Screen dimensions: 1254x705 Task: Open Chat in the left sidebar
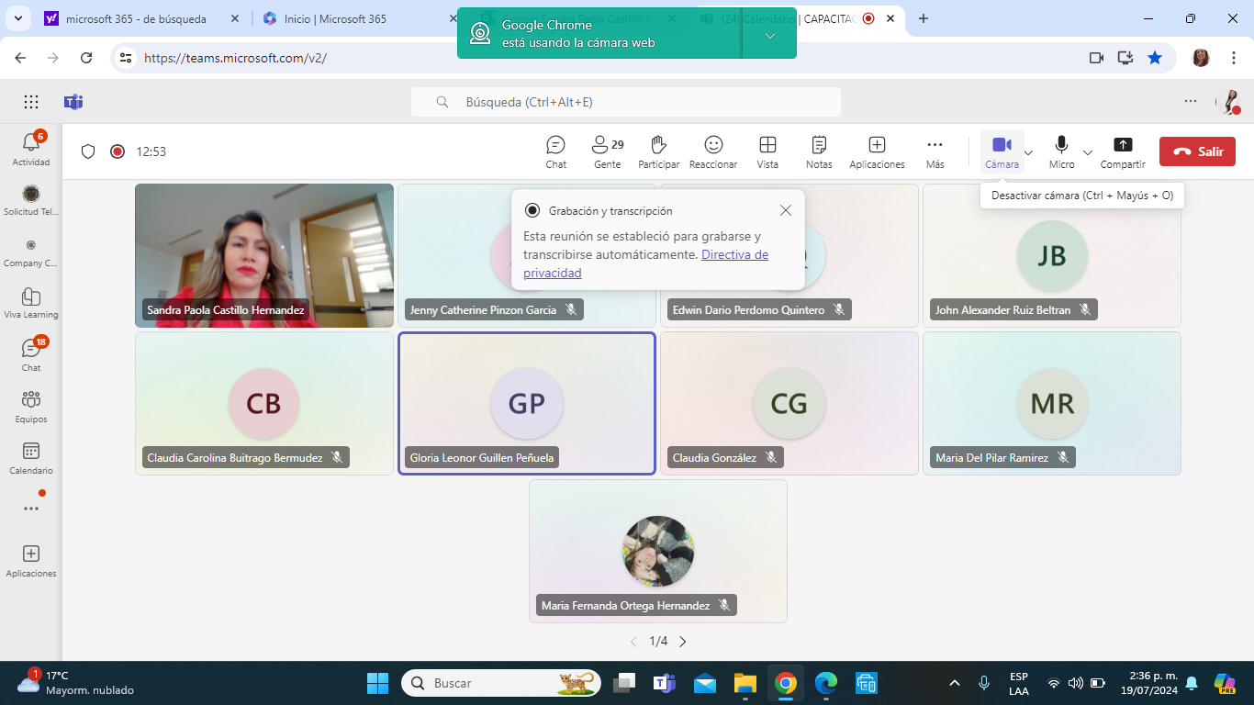(31, 354)
